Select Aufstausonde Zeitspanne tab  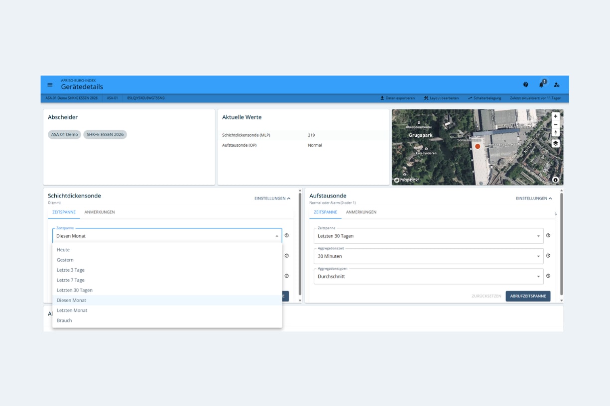tap(325, 212)
